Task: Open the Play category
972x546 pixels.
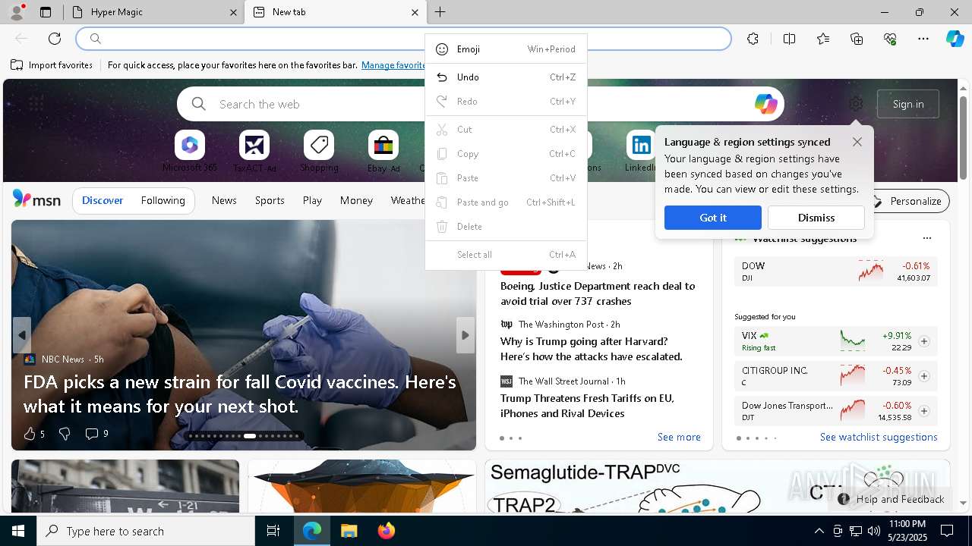Action: pos(312,200)
